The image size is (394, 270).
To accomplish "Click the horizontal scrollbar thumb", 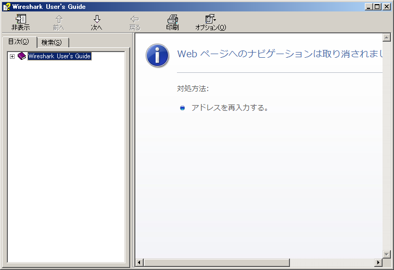I will tap(217, 263).
